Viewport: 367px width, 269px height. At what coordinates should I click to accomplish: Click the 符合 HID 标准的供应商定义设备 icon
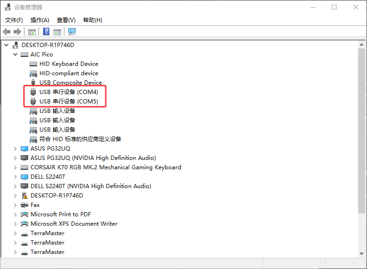[33, 139]
